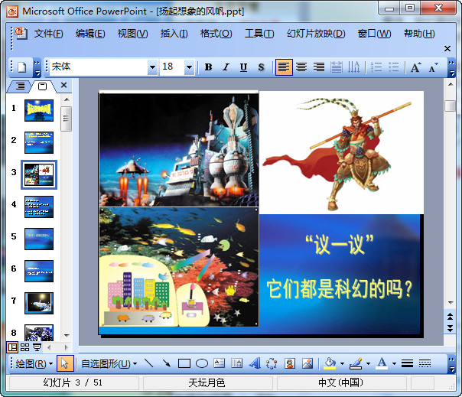462x397 pixels.
Task: Open 编辑(E) menu
Action: 90,34
